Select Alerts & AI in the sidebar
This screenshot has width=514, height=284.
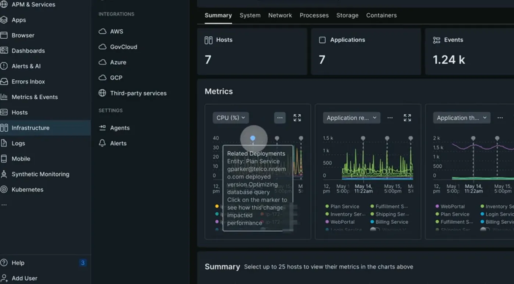pyautogui.click(x=26, y=66)
